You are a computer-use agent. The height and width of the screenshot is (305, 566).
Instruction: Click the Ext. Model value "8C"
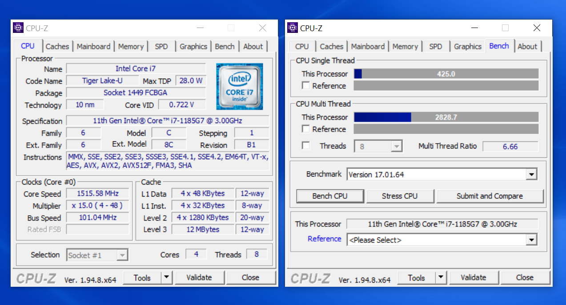[169, 144]
